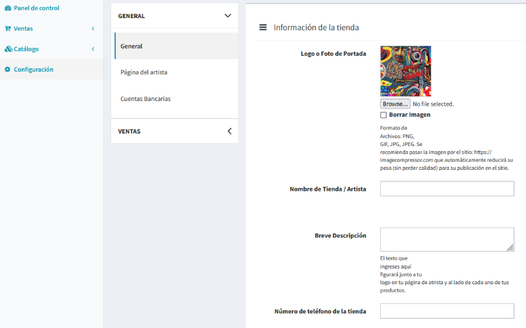
Task: Click the store logo thumbnail image
Action: pyautogui.click(x=406, y=71)
